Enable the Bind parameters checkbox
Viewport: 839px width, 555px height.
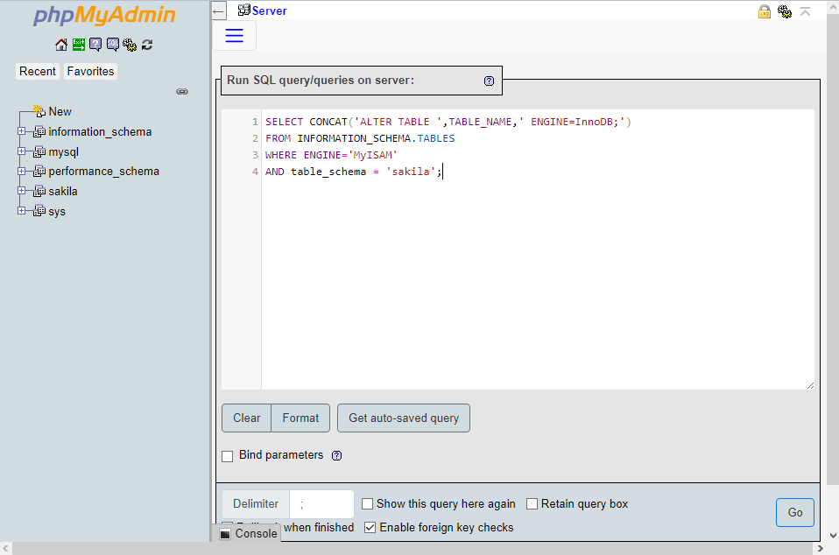pyautogui.click(x=228, y=456)
